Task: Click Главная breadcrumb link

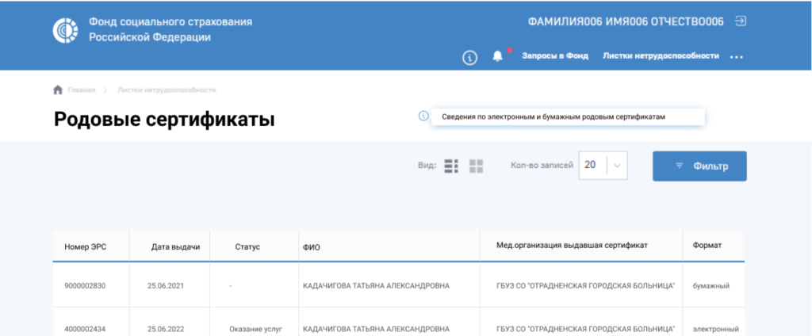Action: pos(82,90)
